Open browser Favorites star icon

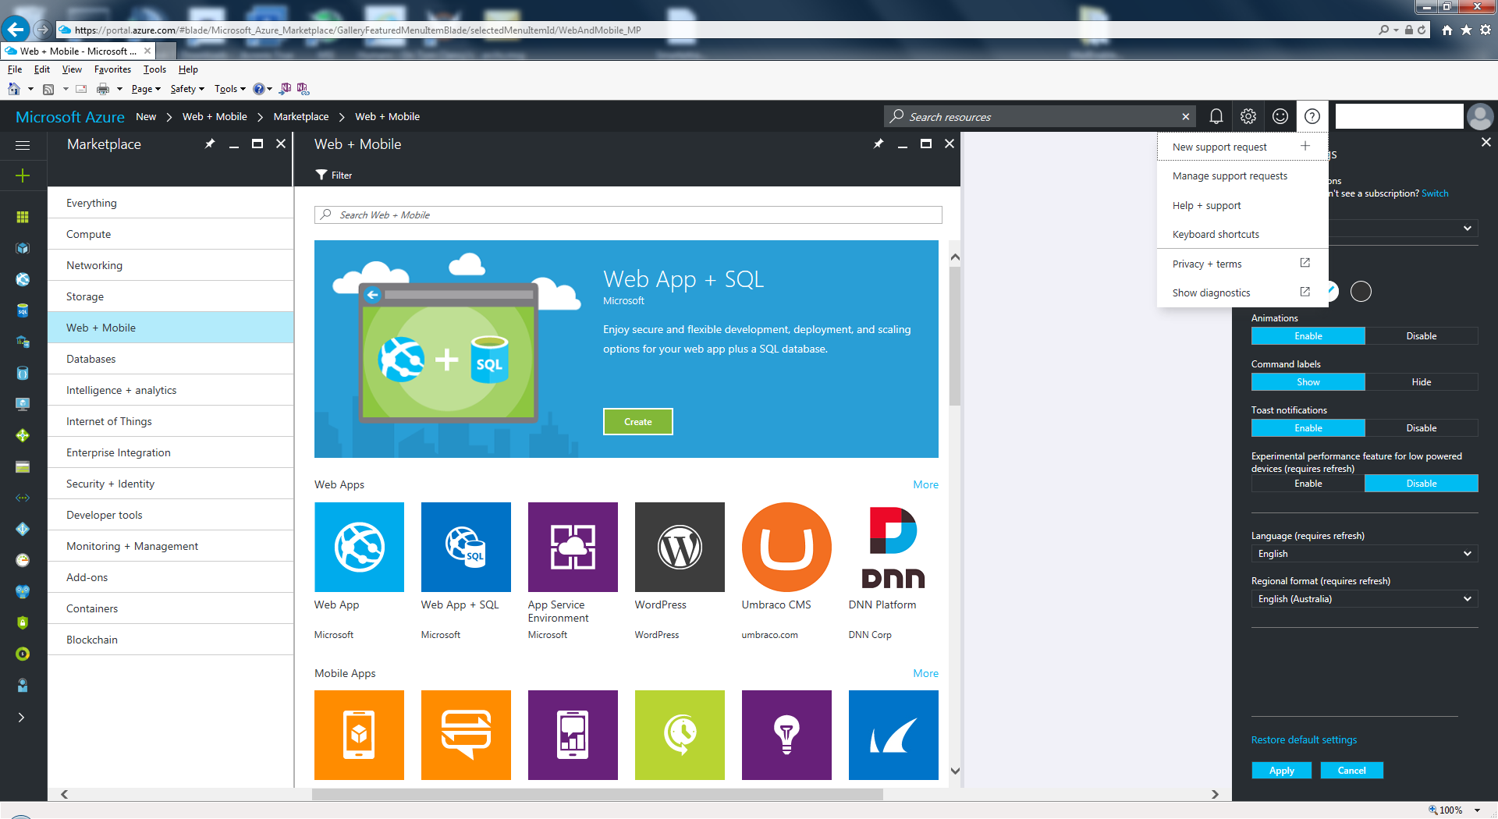1466,30
